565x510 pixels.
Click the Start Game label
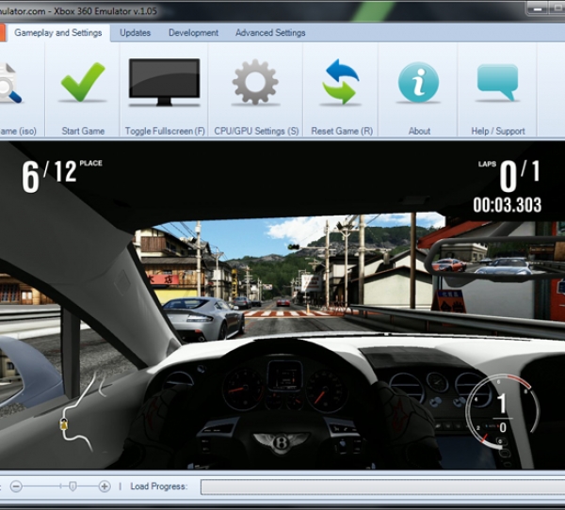83,131
